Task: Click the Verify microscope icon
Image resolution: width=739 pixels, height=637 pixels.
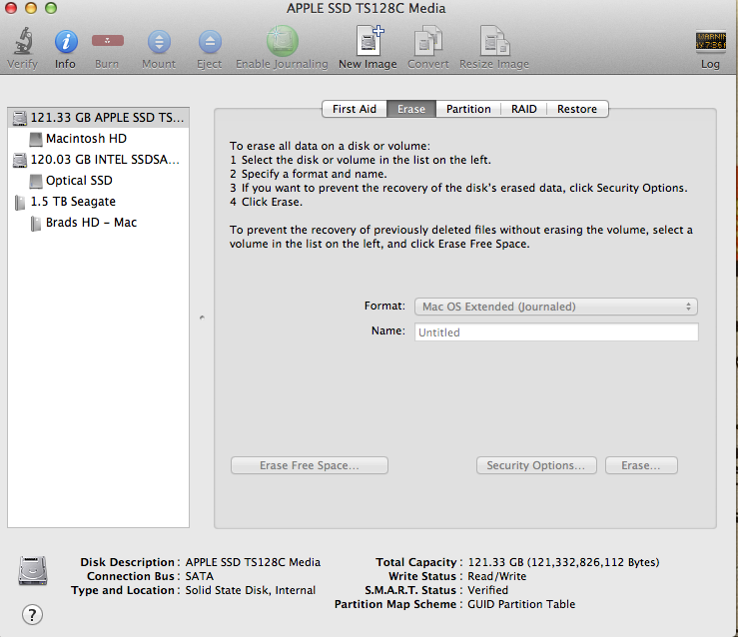Action: click(22, 41)
